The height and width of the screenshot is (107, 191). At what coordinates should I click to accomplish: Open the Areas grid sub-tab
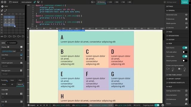coord(4,84)
